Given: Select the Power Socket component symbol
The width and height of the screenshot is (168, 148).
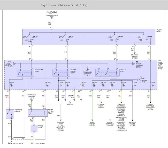Looking at the screenshot, I should [34, 128].
